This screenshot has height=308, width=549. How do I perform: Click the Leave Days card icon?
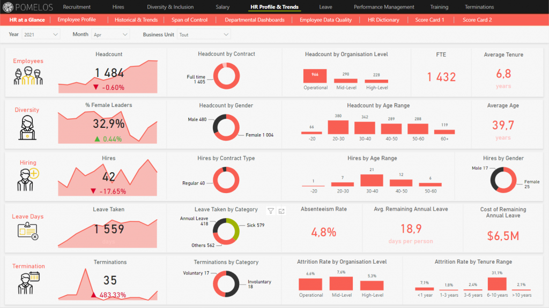(27, 231)
